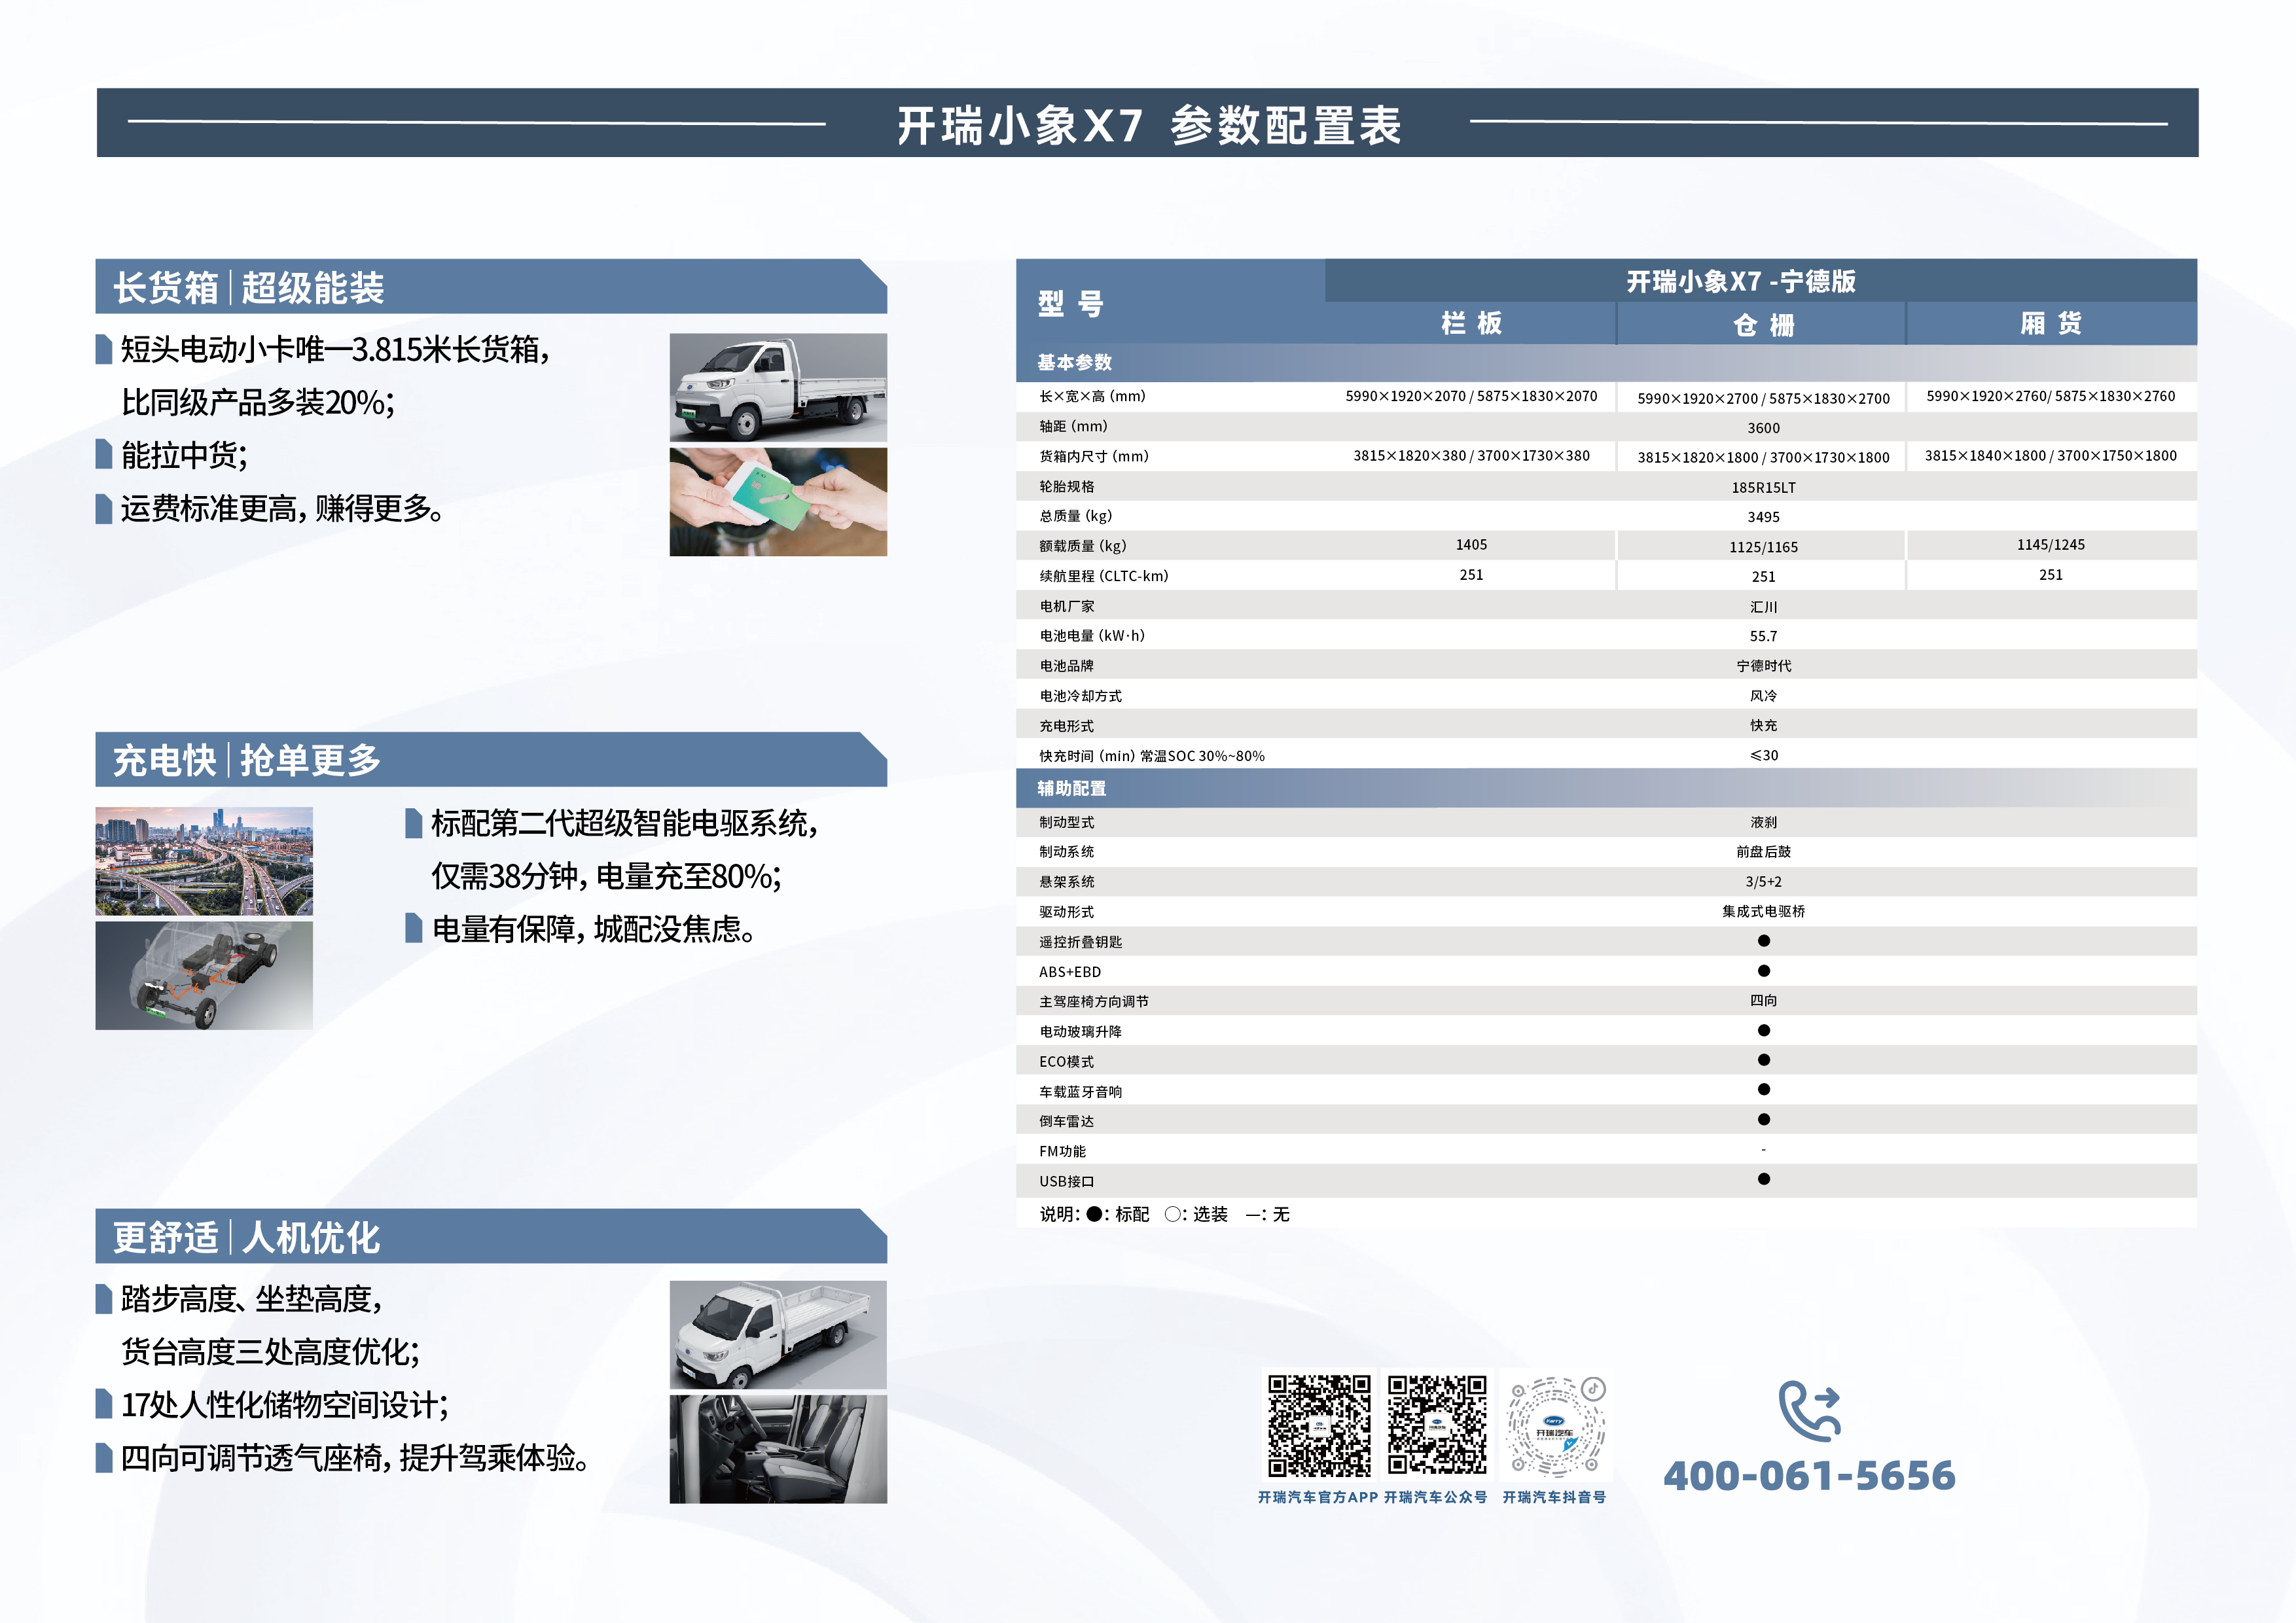Viewport: 2296px width, 1623px height.
Task: Open the truck top-angle photo under 更舒适
Action: click(778, 1335)
